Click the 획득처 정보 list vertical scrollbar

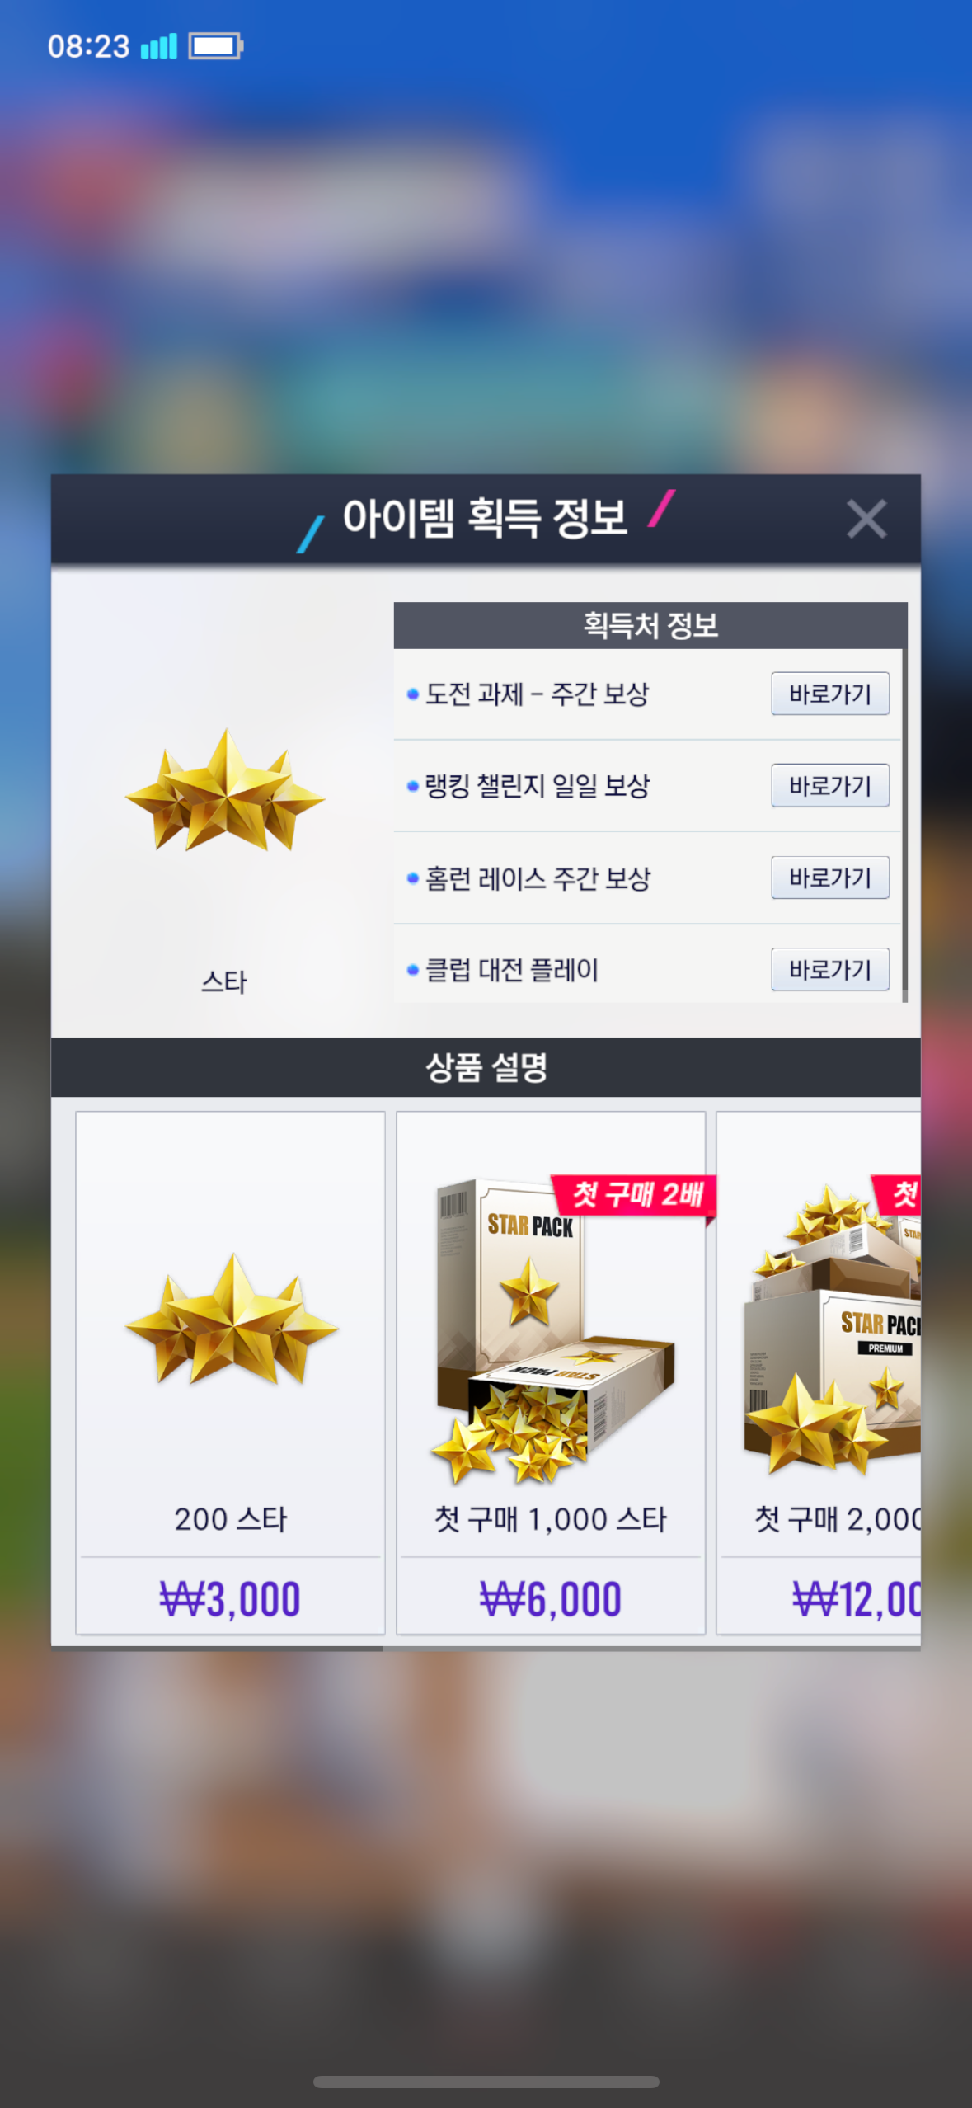[904, 826]
